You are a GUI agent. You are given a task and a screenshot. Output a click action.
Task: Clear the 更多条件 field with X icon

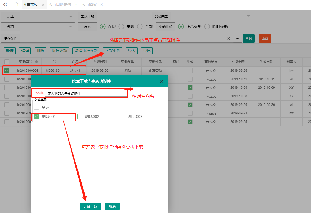[229, 38]
